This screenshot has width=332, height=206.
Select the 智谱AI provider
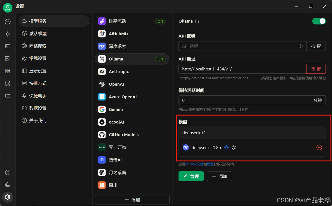[x=132, y=160]
